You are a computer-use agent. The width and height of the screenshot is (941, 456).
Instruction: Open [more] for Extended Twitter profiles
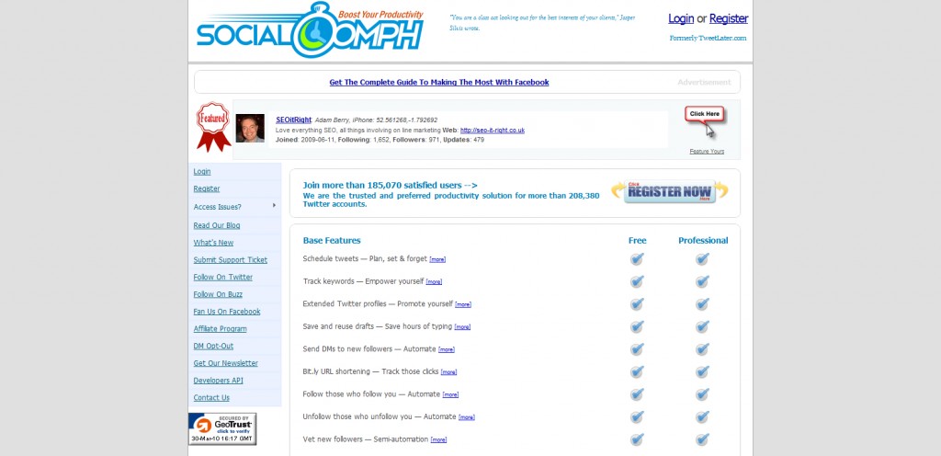[x=463, y=305]
